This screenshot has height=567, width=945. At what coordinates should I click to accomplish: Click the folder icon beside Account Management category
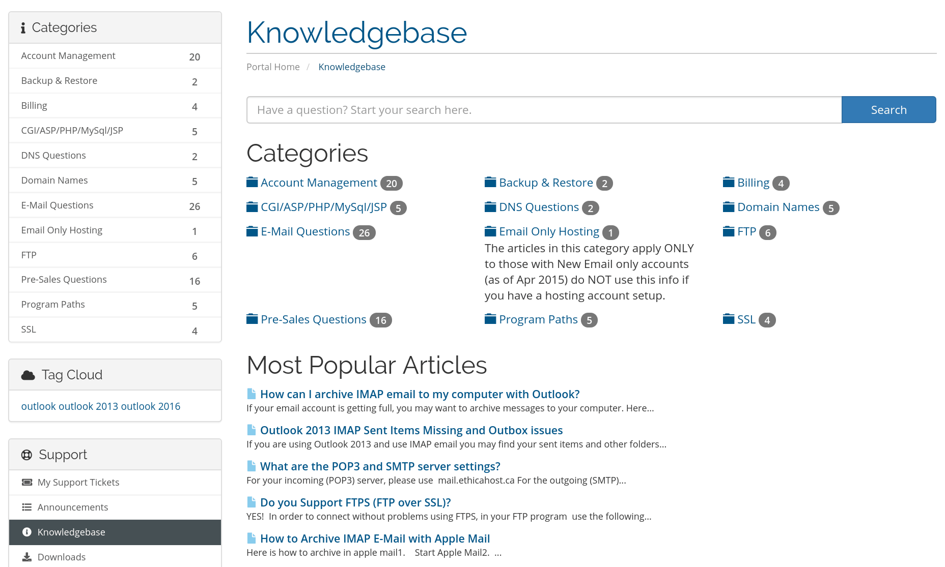(x=252, y=182)
